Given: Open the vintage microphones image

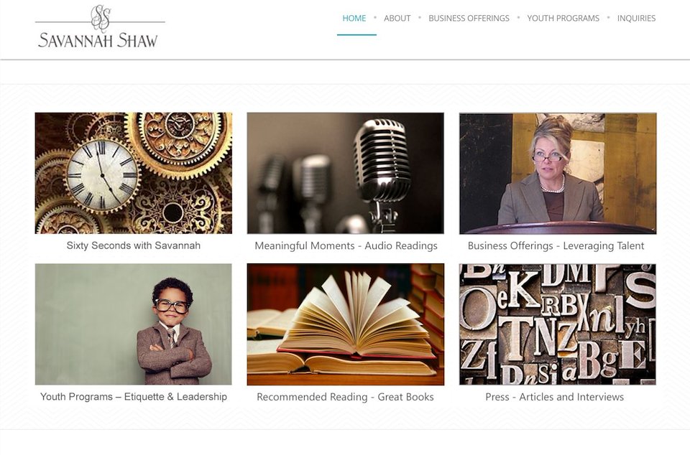Looking at the screenshot, I should coord(346,173).
